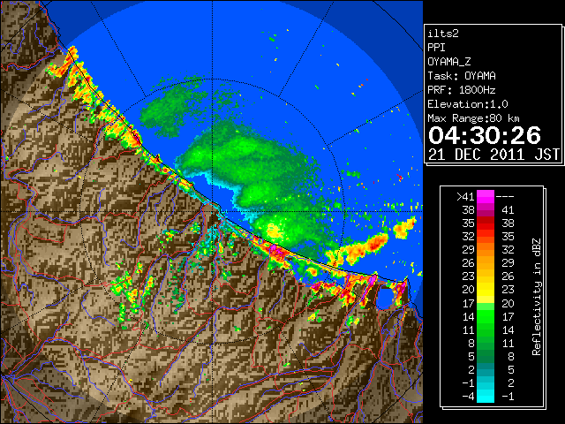Screen dimensions: 565x424
Task: Click the 'OYAMA_Z' product name
Action: tap(449, 62)
